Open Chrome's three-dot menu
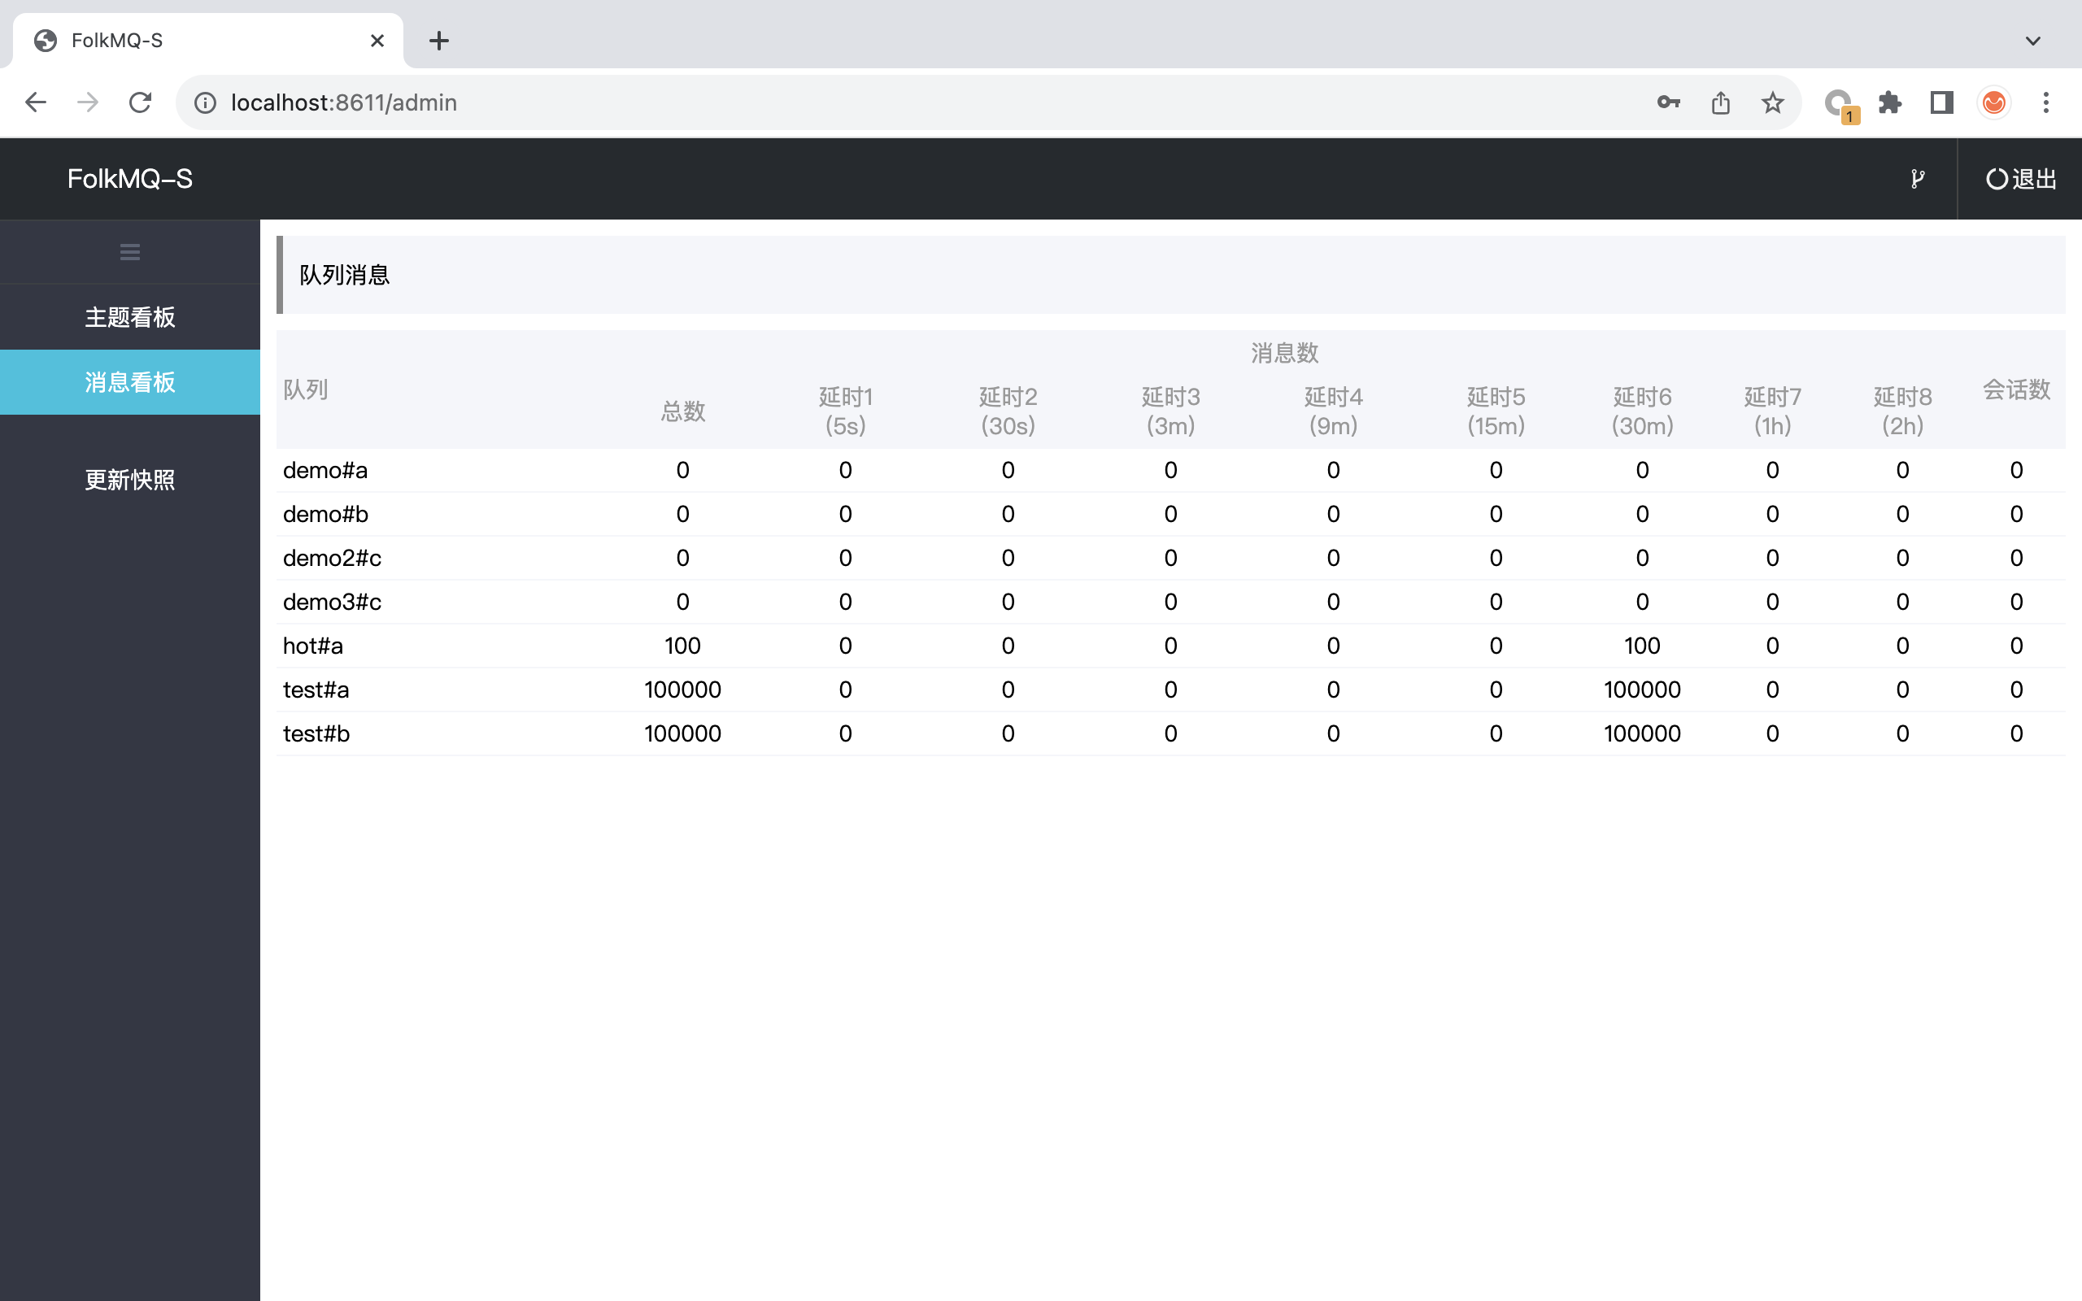 click(x=2046, y=102)
